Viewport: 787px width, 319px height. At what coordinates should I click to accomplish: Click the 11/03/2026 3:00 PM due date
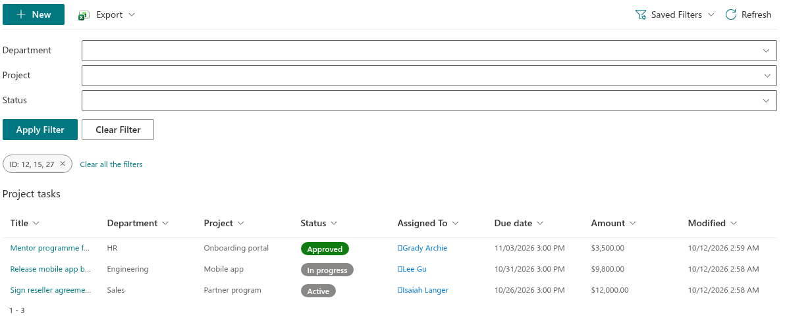pyautogui.click(x=529, y=248)
